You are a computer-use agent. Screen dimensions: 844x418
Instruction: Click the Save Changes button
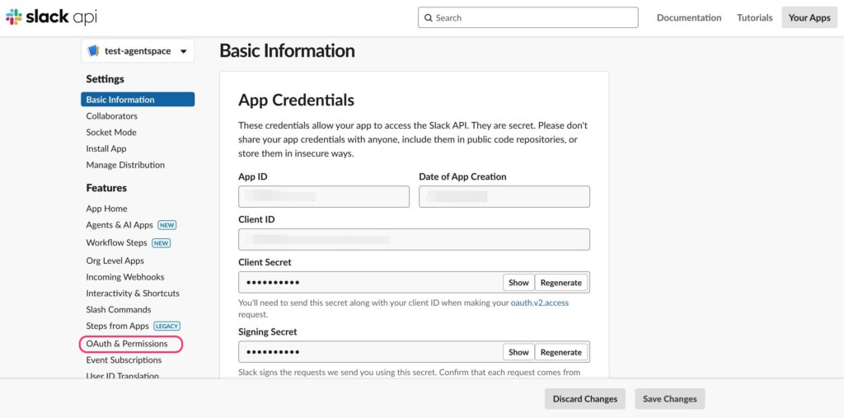tap(669, 399)
